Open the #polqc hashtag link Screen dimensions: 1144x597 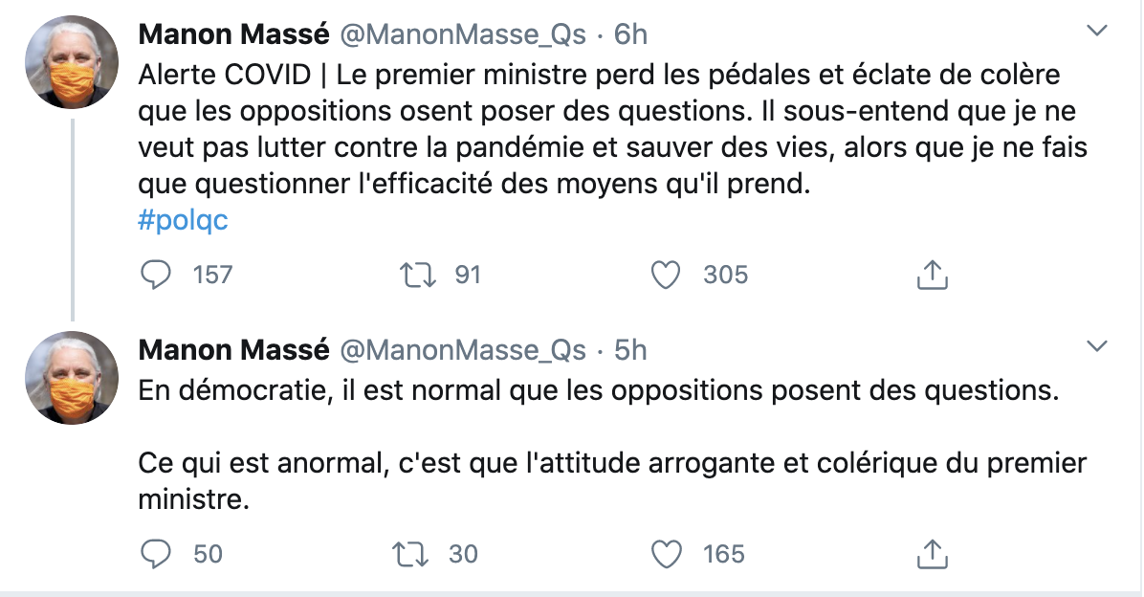183,220
